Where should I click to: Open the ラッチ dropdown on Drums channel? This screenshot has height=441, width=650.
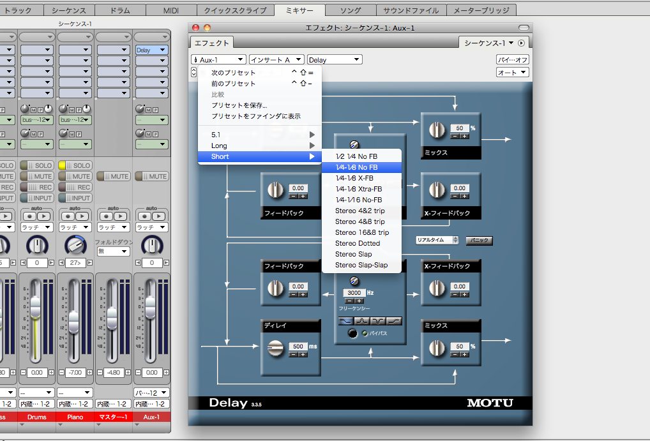click(36, 227)
